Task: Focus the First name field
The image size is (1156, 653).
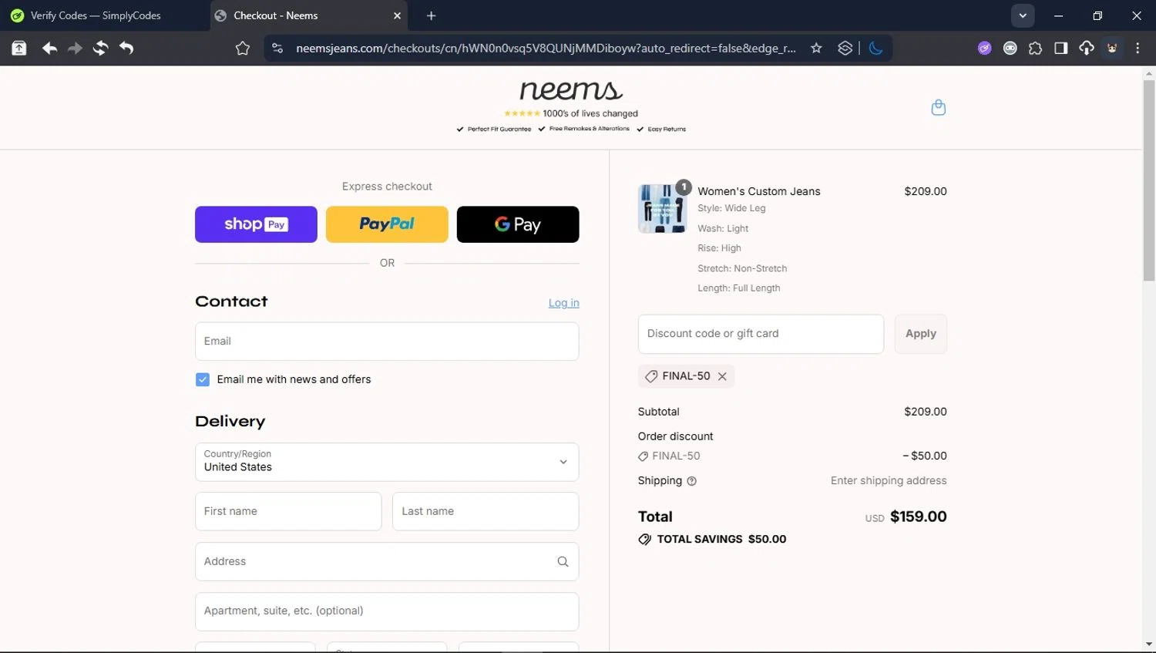Action: click(x=288, y=511)
